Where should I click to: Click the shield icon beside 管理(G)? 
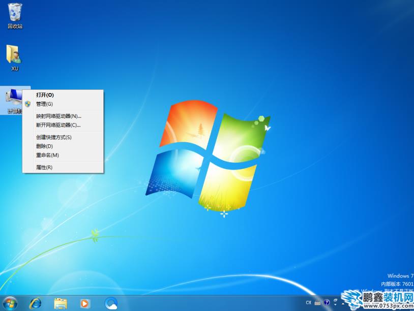pyautogui.click(x=28, y=104)
